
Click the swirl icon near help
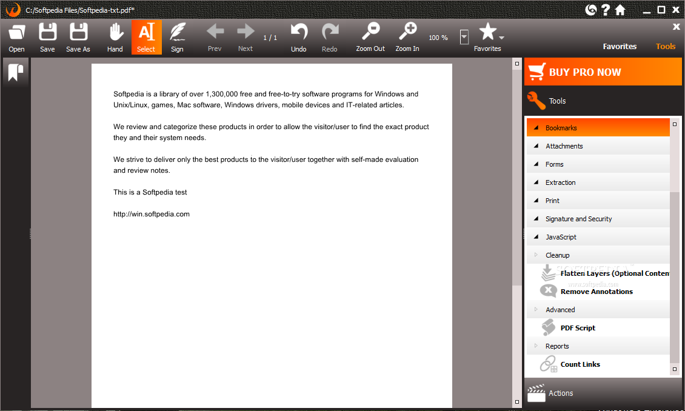(x=590, y=10)
